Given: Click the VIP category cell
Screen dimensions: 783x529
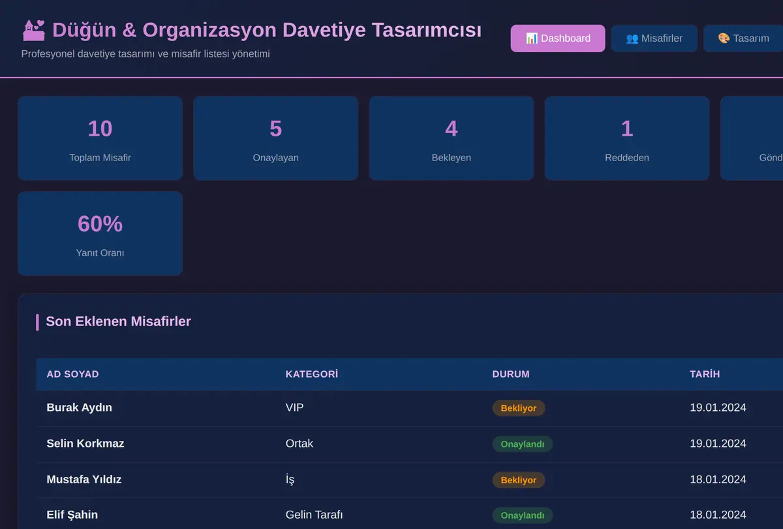Looking at the screenshot, I should [294, 408].
